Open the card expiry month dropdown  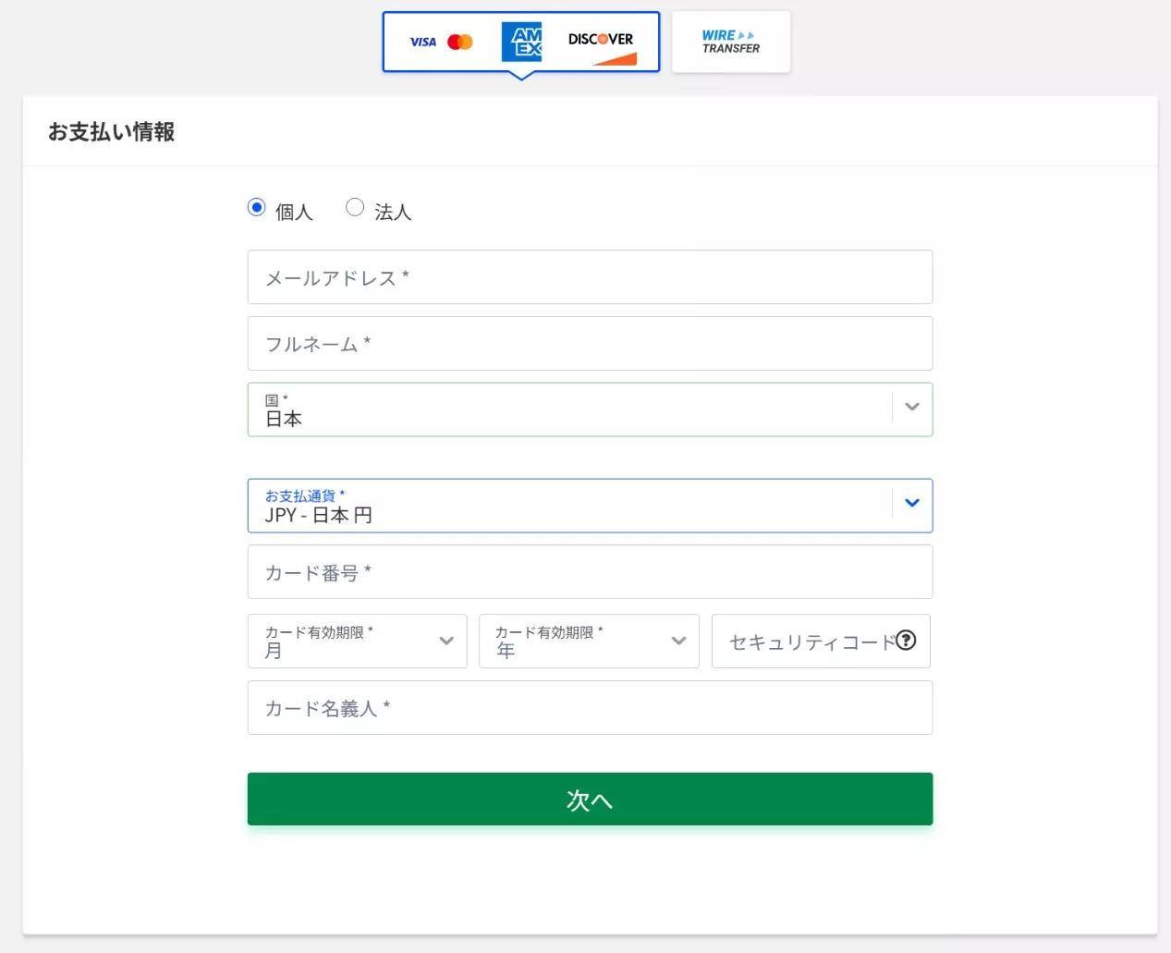point(357,641)
